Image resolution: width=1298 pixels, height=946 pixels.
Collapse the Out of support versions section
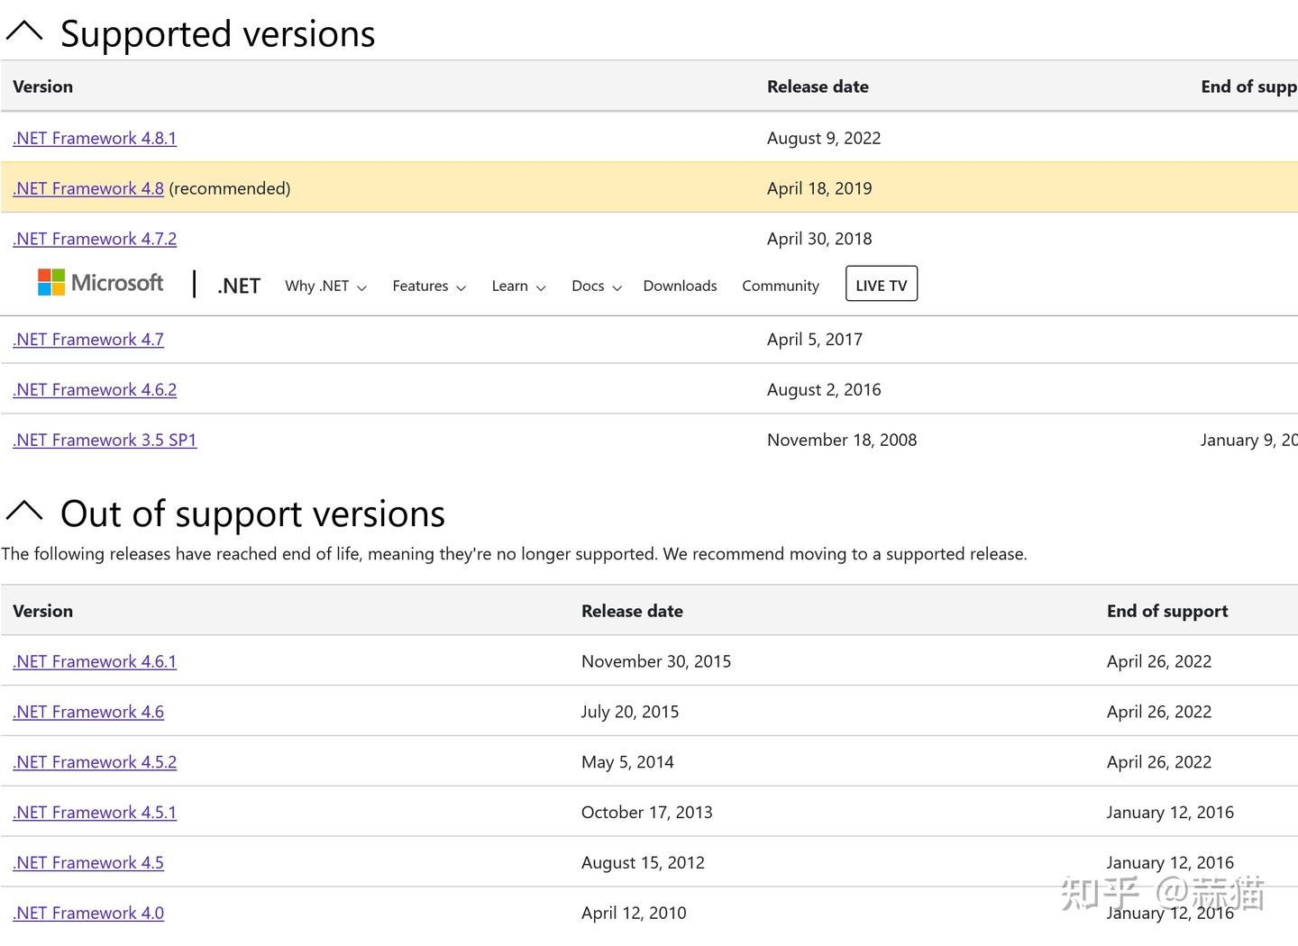click(25, 511)
